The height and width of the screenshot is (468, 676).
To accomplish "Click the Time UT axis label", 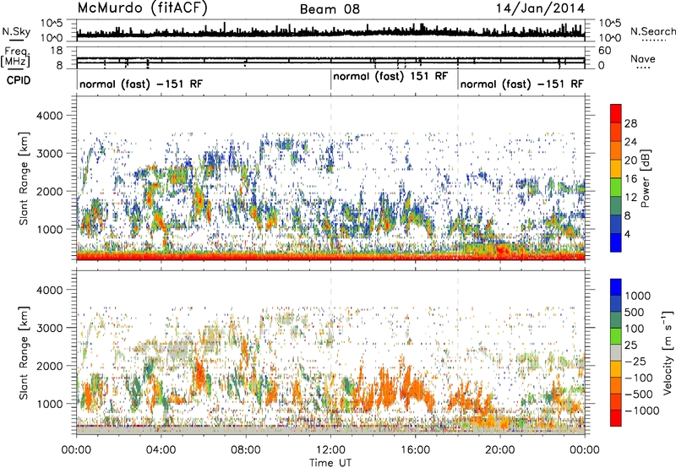I will tap(330, 462).
